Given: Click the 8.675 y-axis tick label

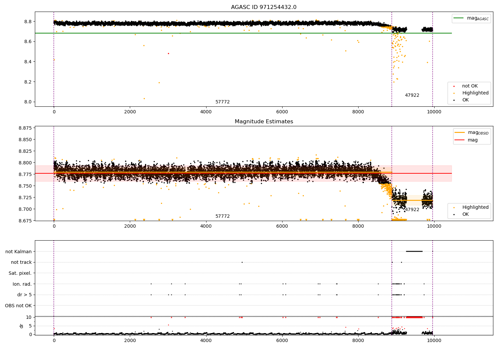Looking at the screenshot, I should pos(25,221).
